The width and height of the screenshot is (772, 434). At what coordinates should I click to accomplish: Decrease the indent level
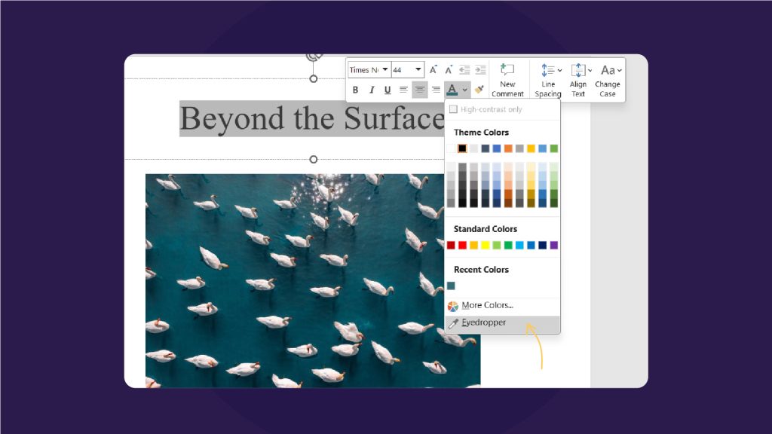[x=464, y=69]
